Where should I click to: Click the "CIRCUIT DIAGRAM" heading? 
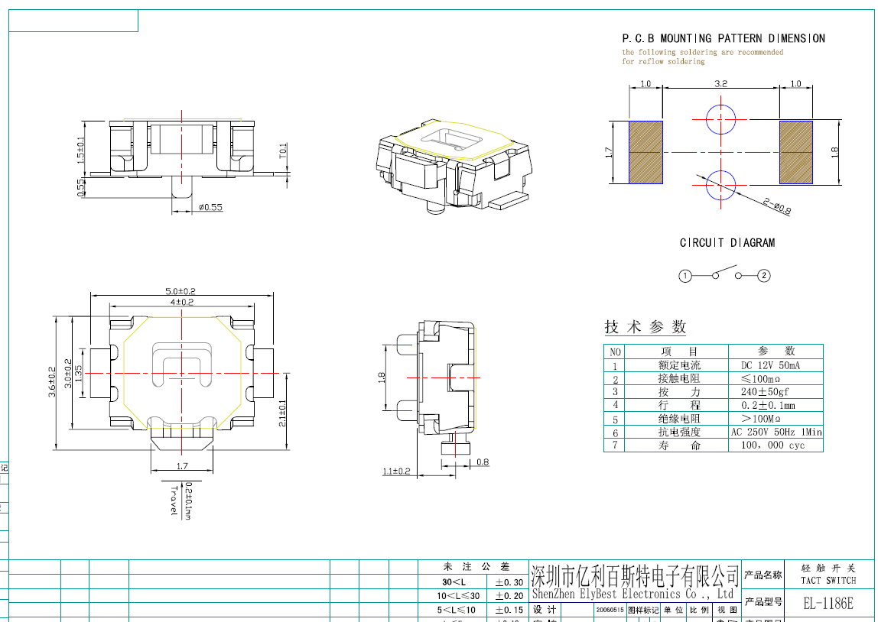point(727,243)
